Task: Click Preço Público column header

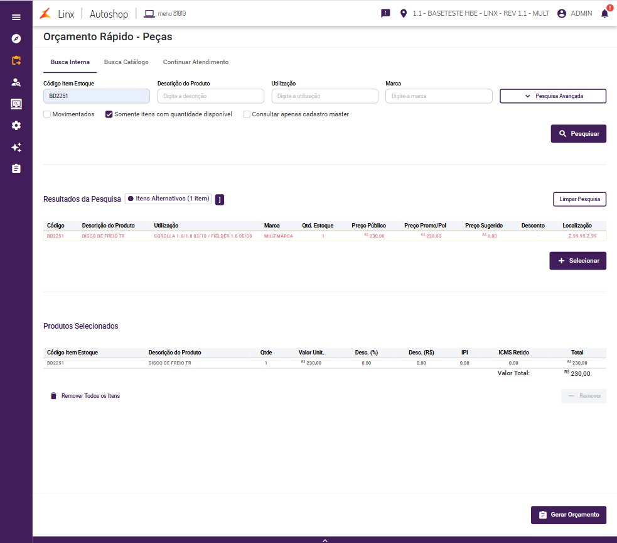Action: (x=368, y=226)
